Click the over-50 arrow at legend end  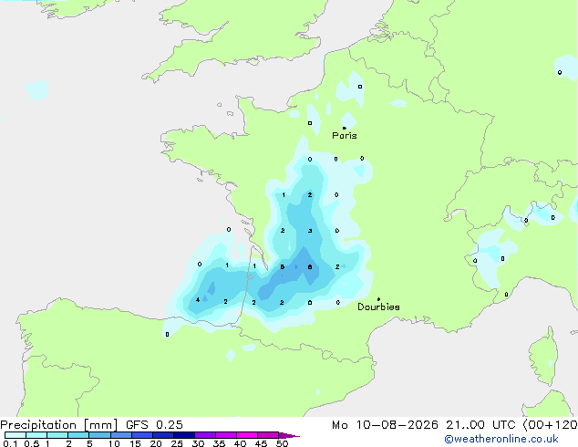tap(289, 435)
